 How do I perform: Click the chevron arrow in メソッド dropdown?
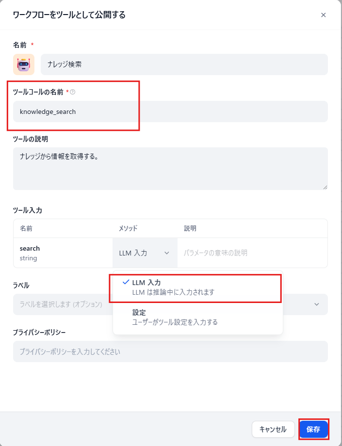pyautogui.click(x=167, y=253)
